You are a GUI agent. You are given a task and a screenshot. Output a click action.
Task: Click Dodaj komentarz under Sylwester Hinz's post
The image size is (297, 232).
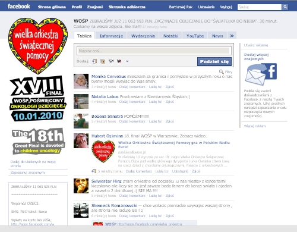132,196
